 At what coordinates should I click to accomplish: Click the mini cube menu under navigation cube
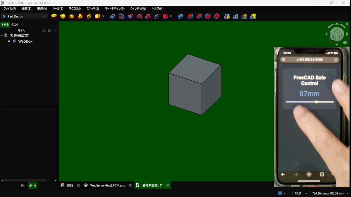(x=345, y=43)
